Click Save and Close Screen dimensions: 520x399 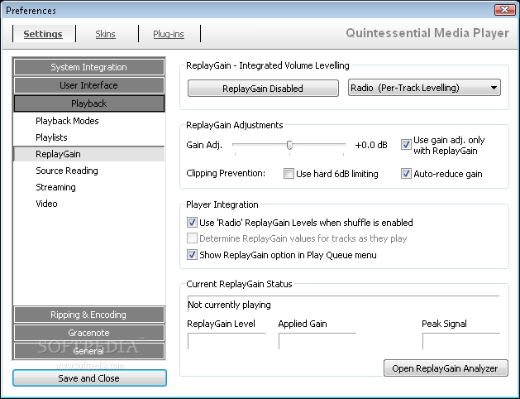[89, 378]
